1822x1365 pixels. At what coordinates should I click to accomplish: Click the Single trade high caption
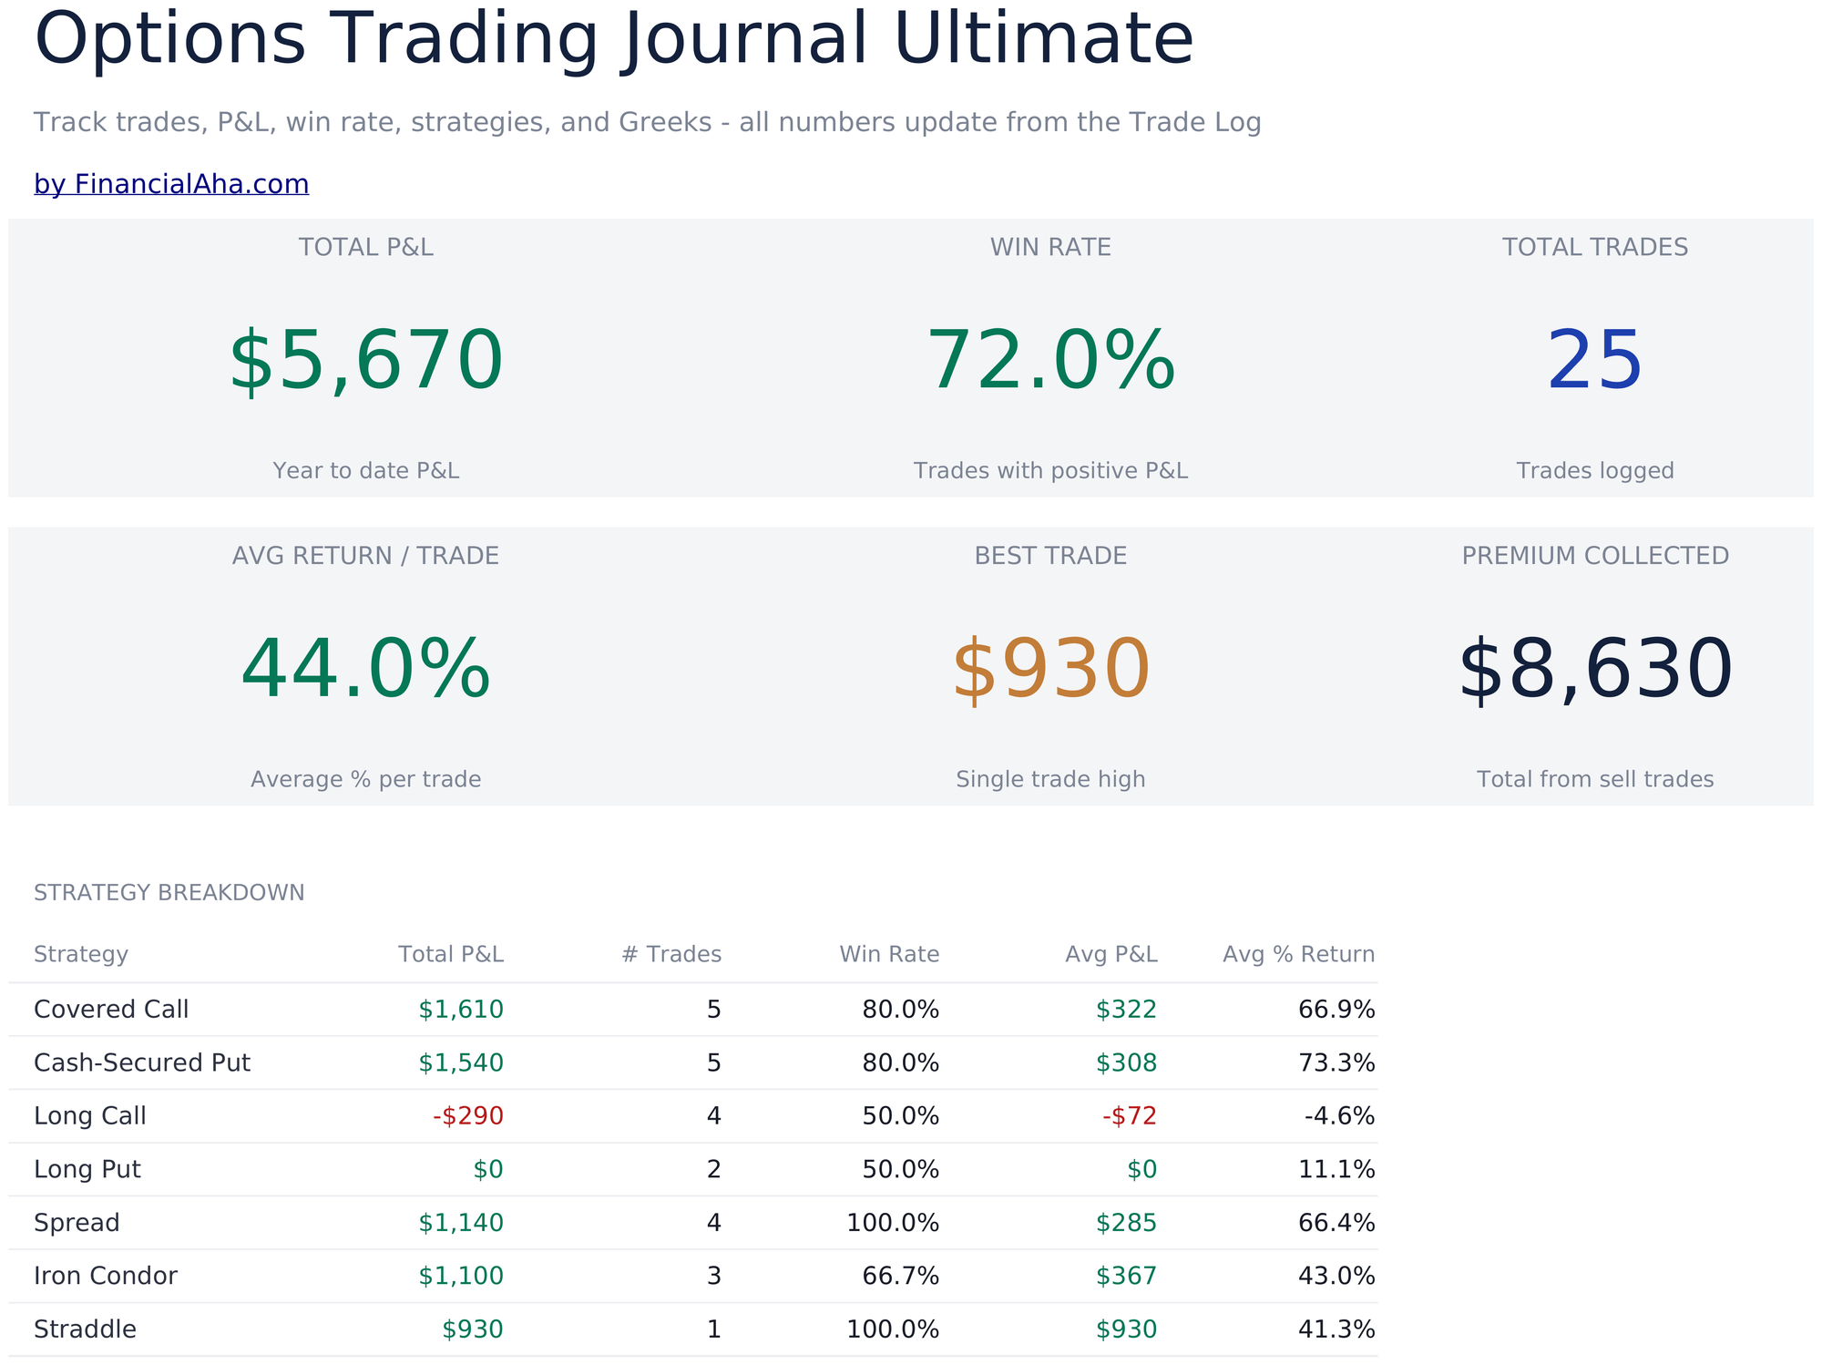[x=1050, y=779]
